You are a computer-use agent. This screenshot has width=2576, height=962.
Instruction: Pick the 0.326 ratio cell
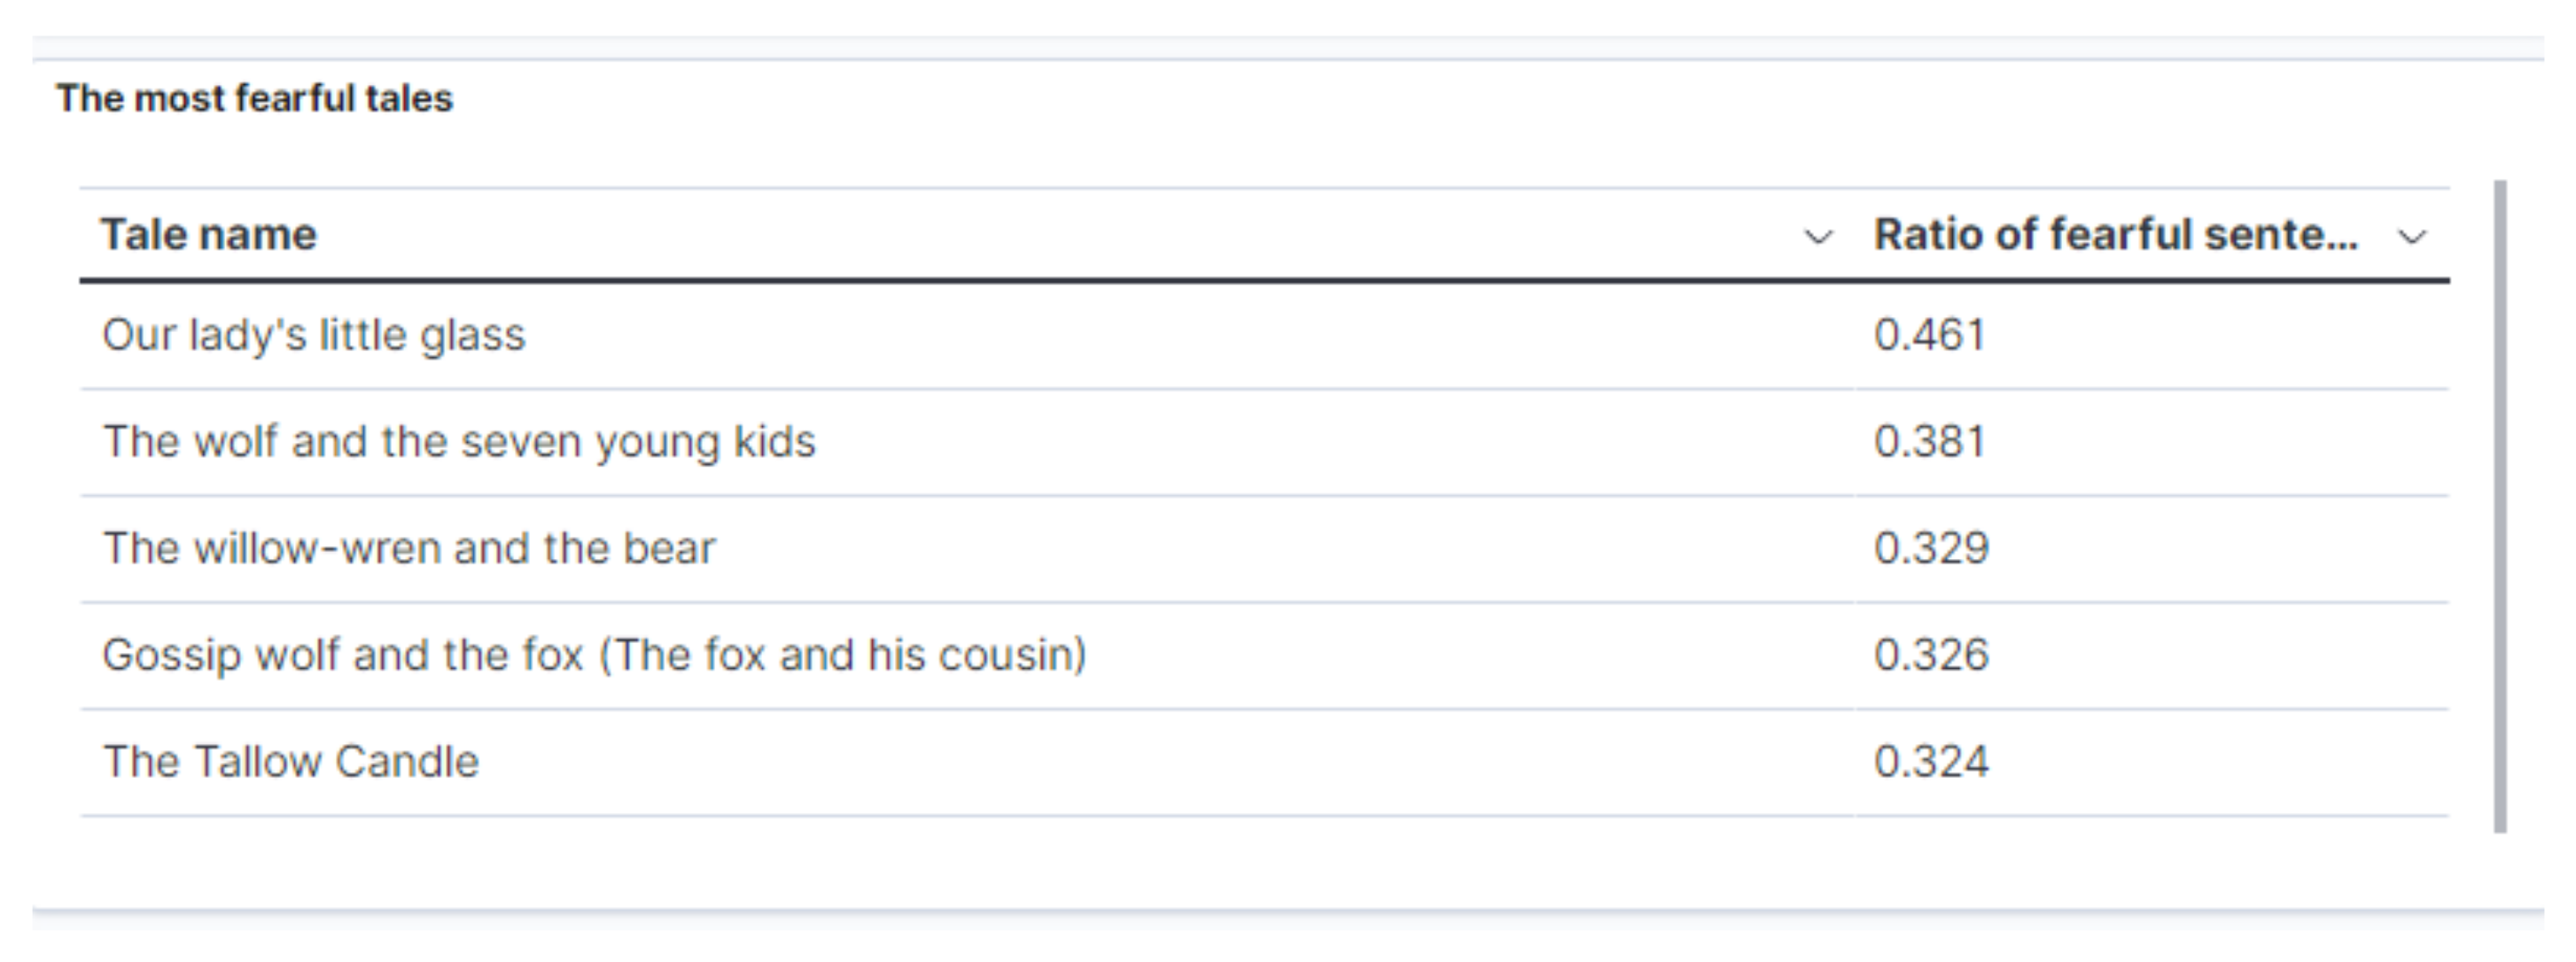click(1931, 655)
